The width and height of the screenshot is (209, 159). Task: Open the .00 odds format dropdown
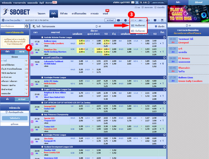coord(141,20)
